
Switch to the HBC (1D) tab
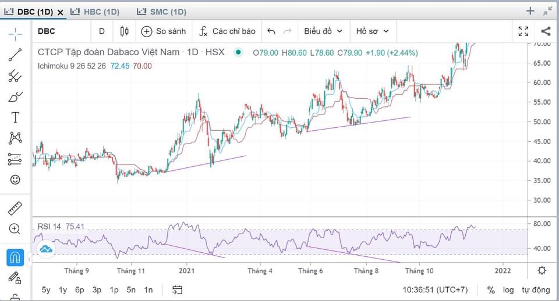point(95,12)
